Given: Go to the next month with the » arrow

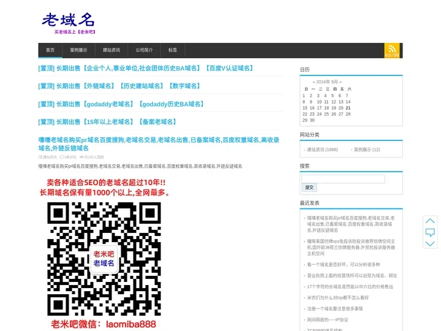Looking at the screenshot, I should [341, 82].
